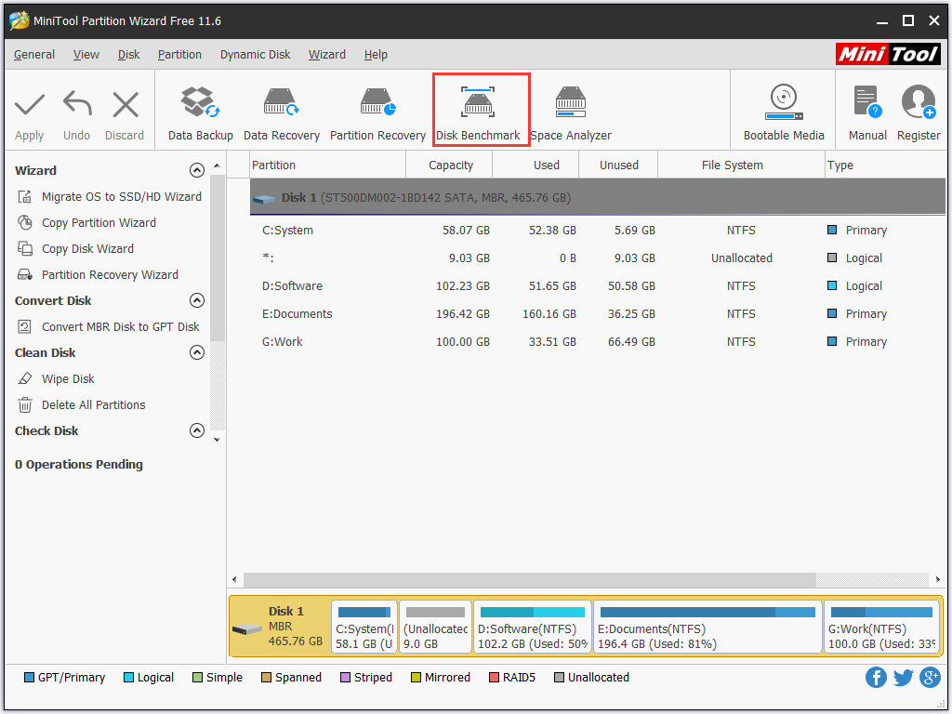The width and height of the screenshot is (952, 714).
Task: Open the Twitter share icon
Action: [x=903, y=677]
